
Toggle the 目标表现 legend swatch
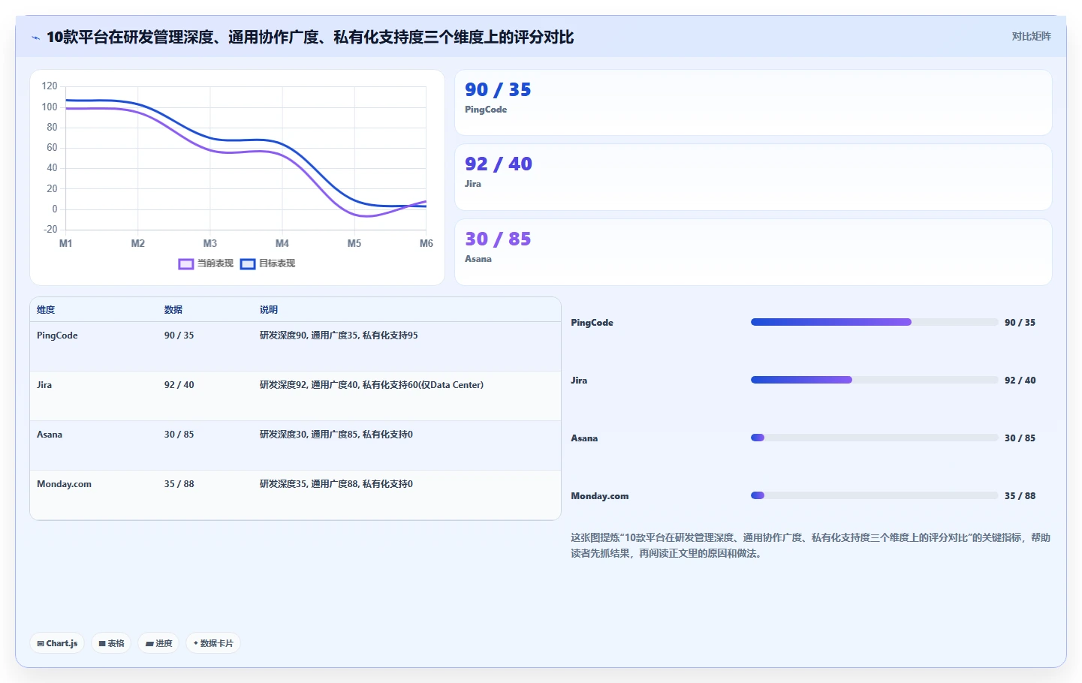pos(248,263)
